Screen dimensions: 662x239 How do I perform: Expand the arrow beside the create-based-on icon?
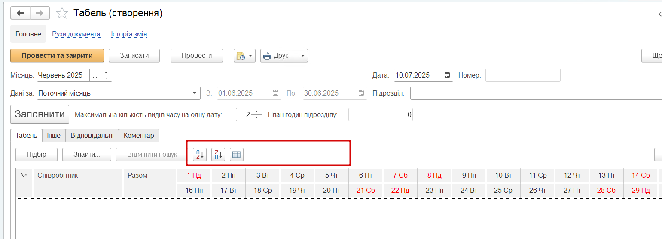pyautogui.click(x=251, y=56)
